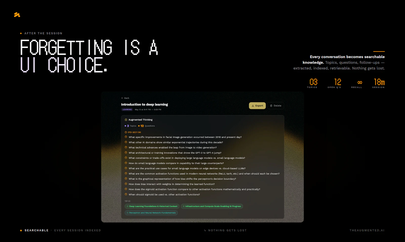Export the Introduction to deep learning session
The image size is (405, 242).
(257, 106)
